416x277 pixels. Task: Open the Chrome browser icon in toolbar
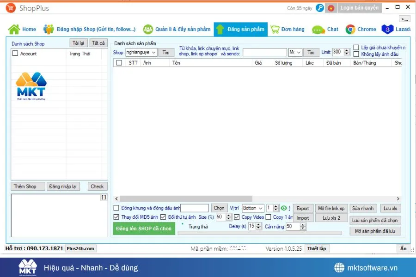click(350, 29)
